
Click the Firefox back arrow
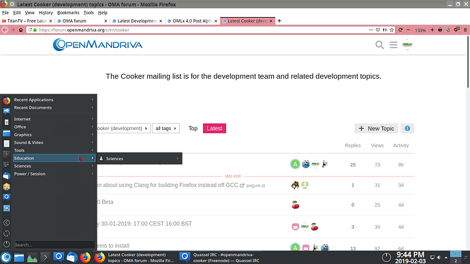pyautogui.click(x=5, y=30)
